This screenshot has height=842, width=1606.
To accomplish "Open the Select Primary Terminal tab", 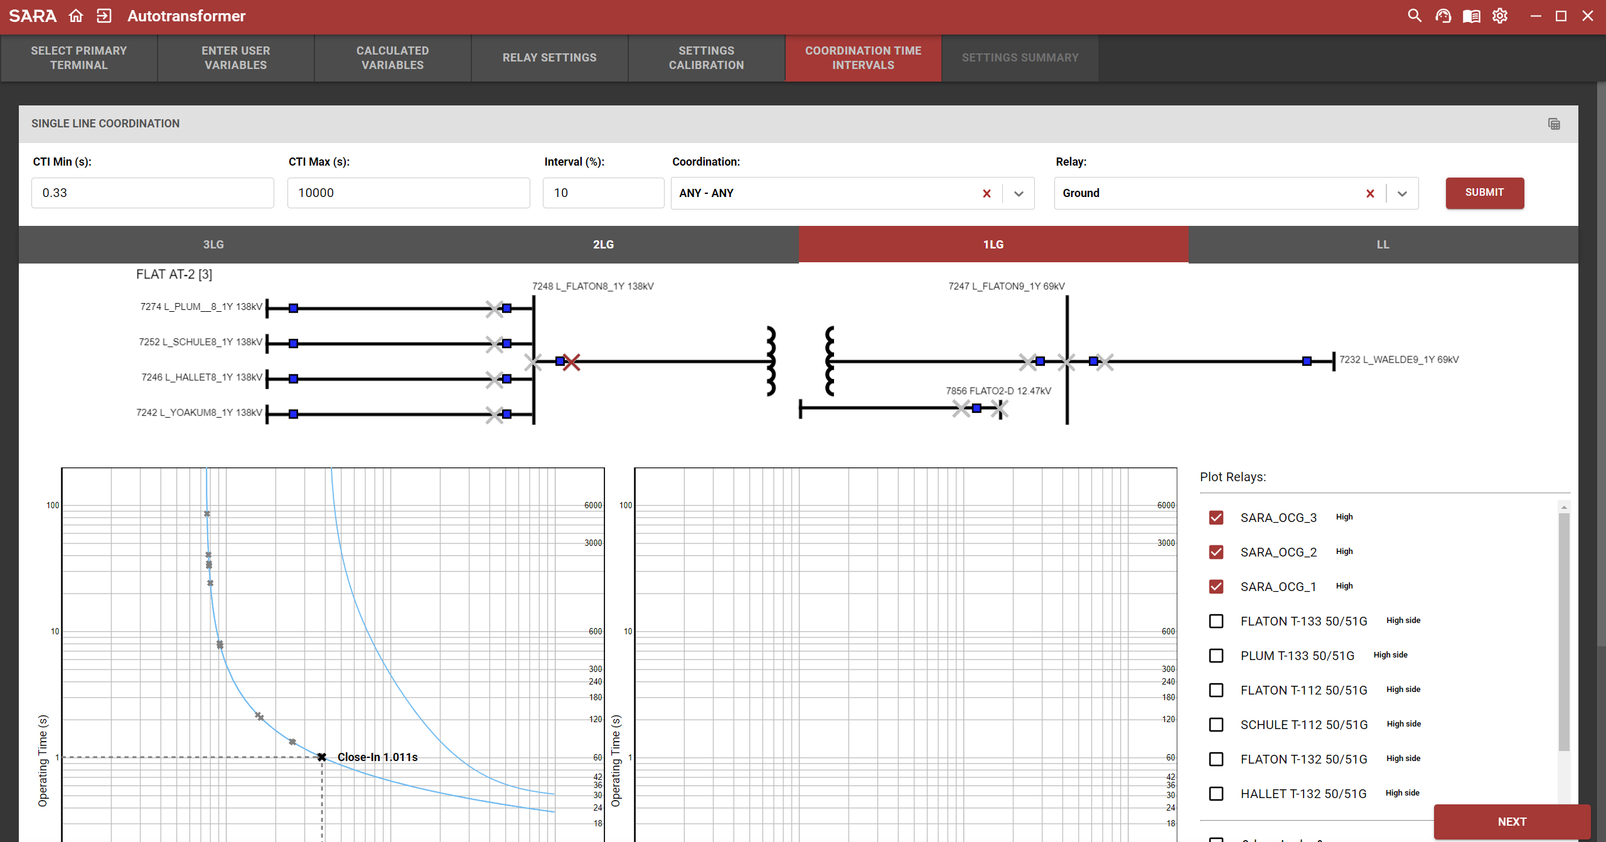I will click(x=79, y=58).
